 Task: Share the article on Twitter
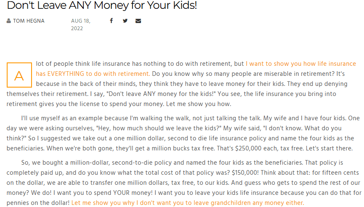click(x=125, y=21)
